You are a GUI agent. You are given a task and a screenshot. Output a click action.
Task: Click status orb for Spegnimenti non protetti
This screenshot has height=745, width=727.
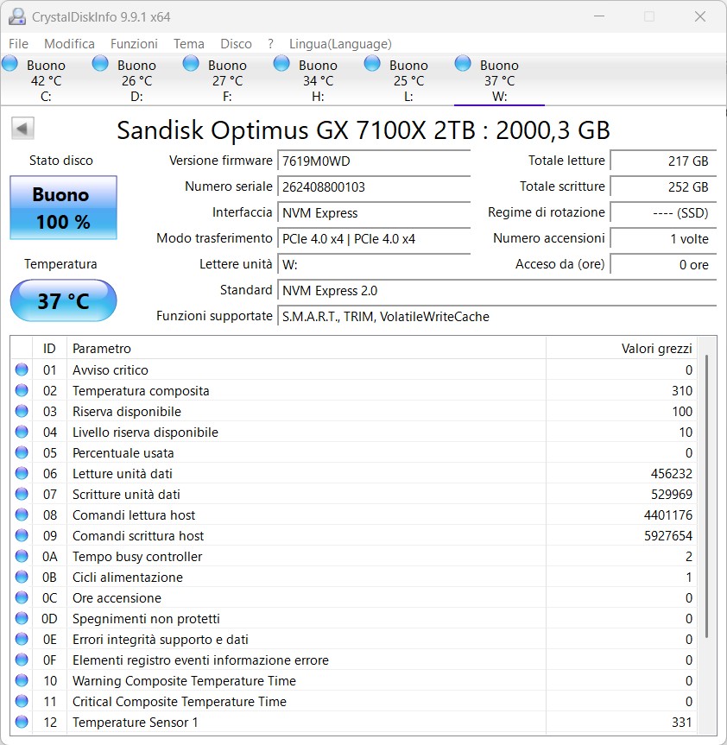point(22,618)
